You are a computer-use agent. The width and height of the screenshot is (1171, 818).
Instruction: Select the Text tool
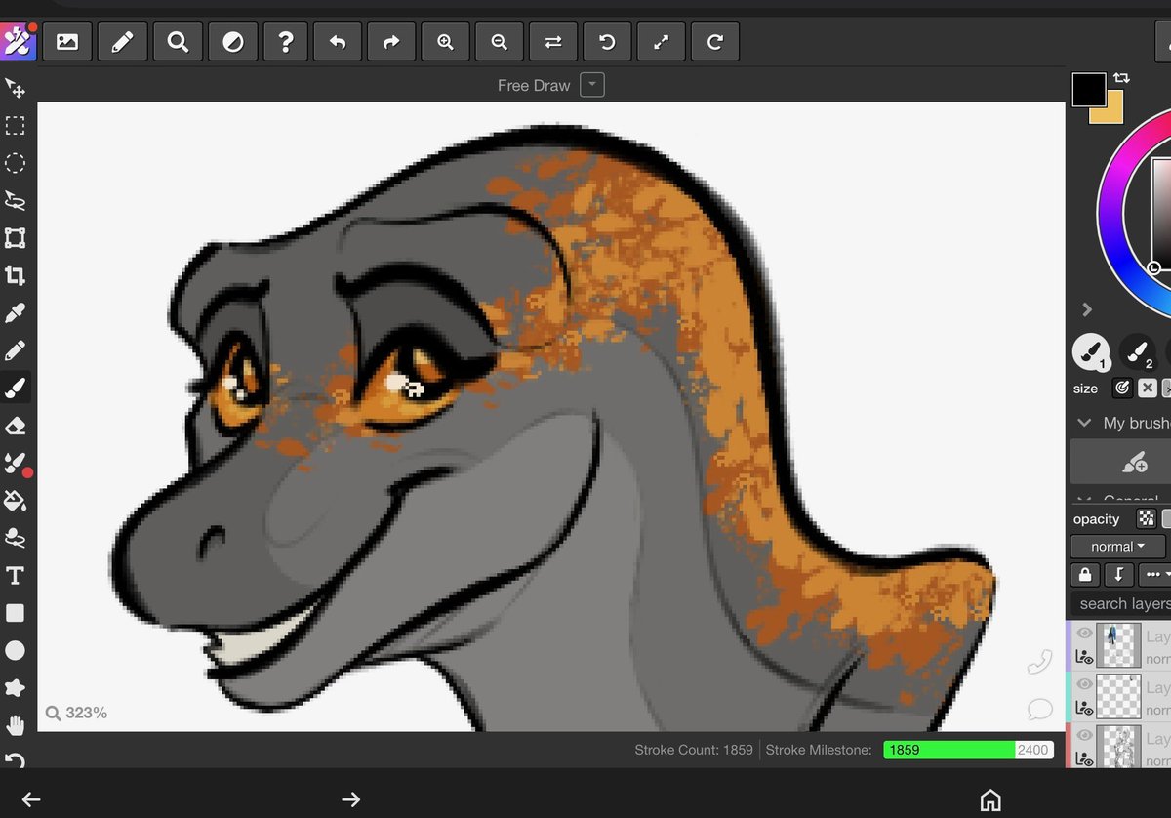[x=15, y=576]
